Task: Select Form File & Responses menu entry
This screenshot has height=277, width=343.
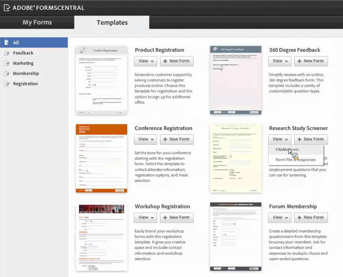Action: [295, 160]
